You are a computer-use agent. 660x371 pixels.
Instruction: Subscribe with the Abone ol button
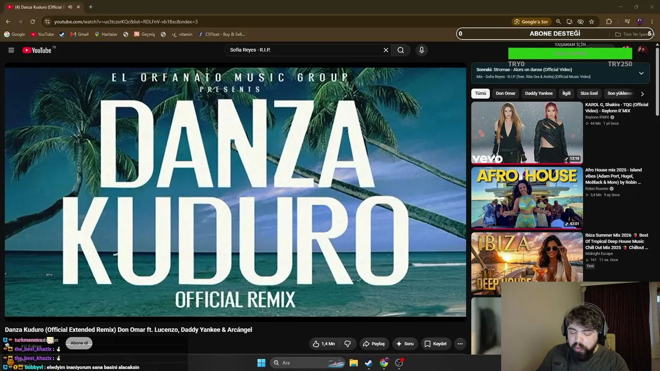(x=79, y=343)
